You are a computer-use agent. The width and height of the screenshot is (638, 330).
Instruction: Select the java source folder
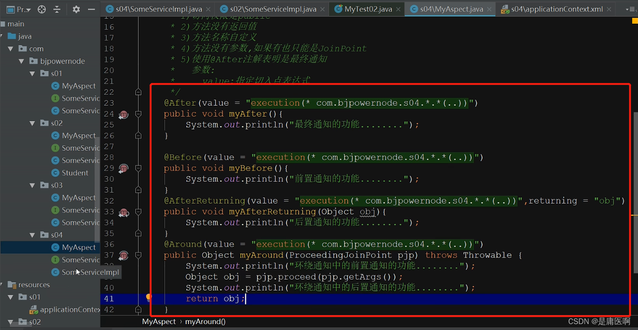20,36
